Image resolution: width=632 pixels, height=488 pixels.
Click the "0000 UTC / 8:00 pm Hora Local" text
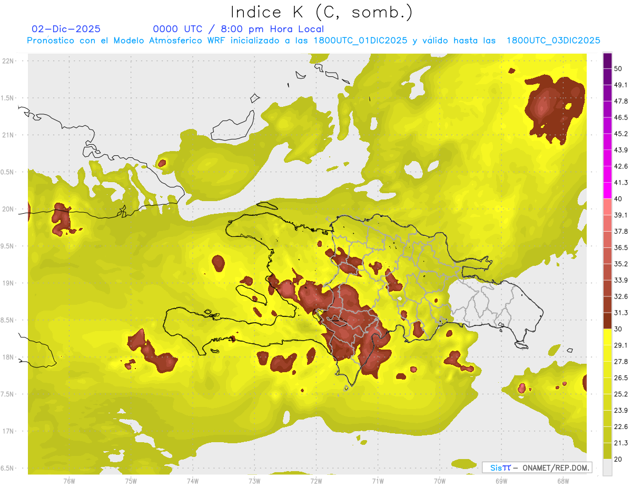(x=239, y=29)
